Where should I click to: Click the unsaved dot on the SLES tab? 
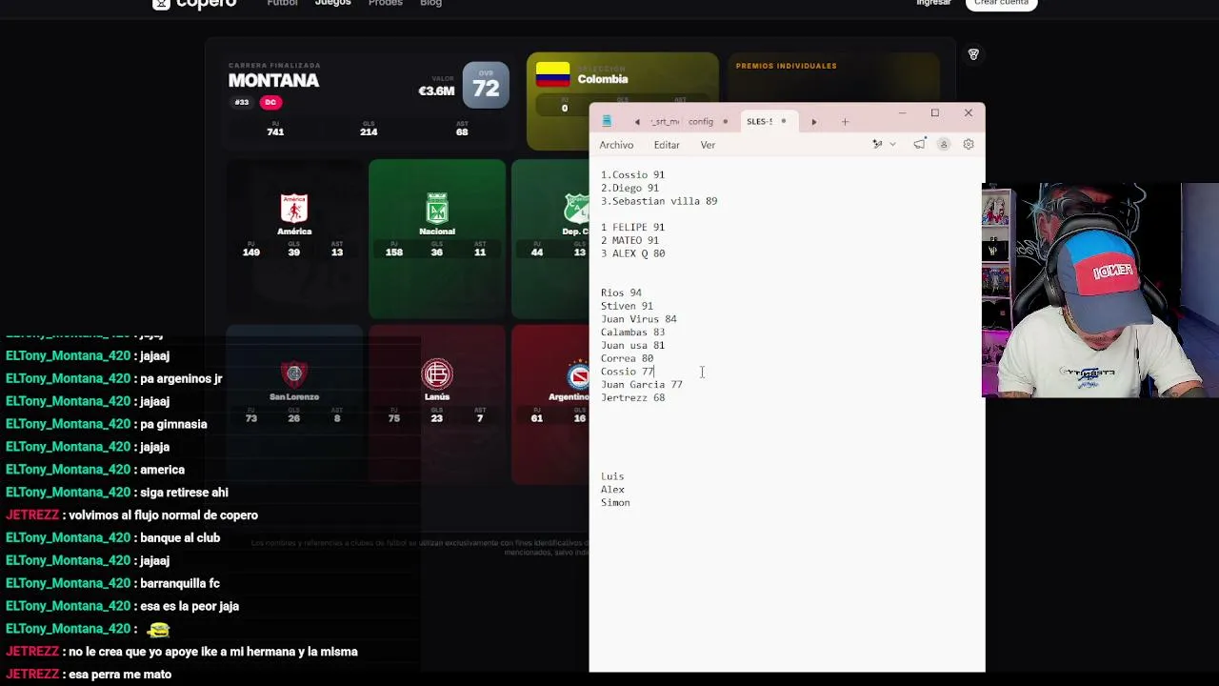click(x=784, y=122)
